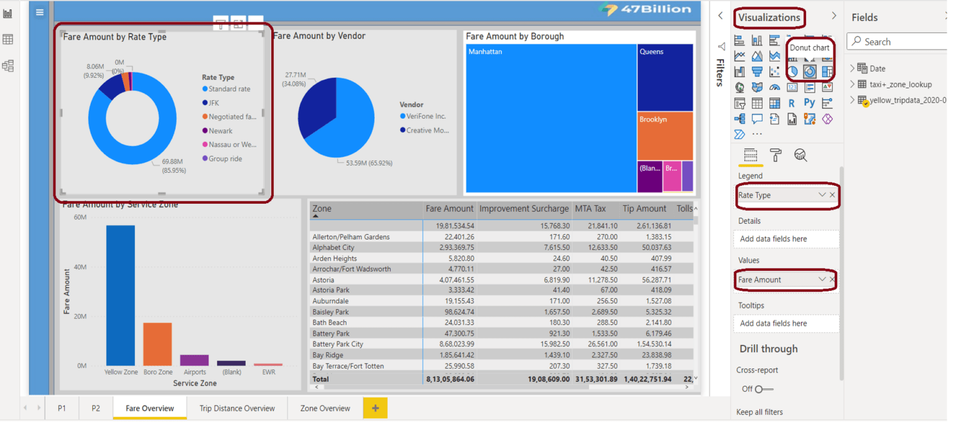
Task: Insert an R script visual
Action: pyautogui.click(x=791, y=103)
